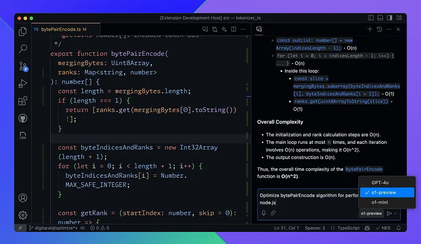Click 'MAX_SAFE_INTEGER;' code line
Image resolution: width=421 pixels, height=244 pixels.
point(98,185)
